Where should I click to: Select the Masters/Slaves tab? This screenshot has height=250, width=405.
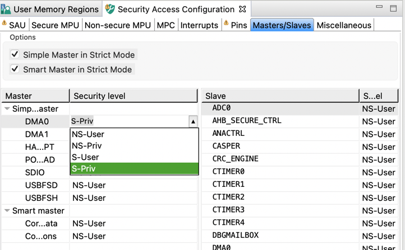[x=282, y=25]
